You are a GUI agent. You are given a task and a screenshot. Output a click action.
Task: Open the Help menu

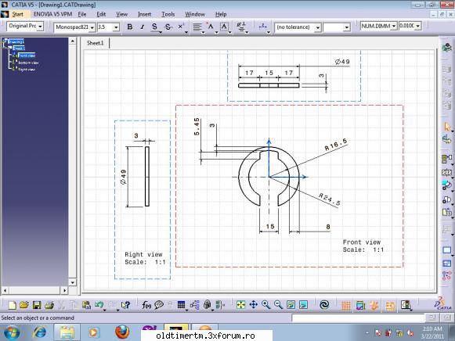click(221, 14)
